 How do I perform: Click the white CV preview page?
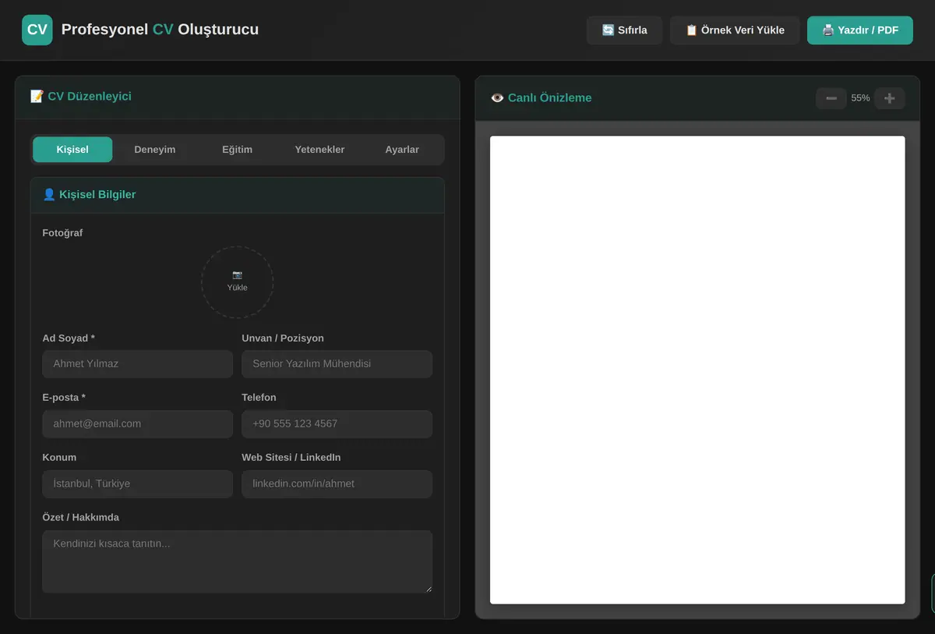pos(697,370)
